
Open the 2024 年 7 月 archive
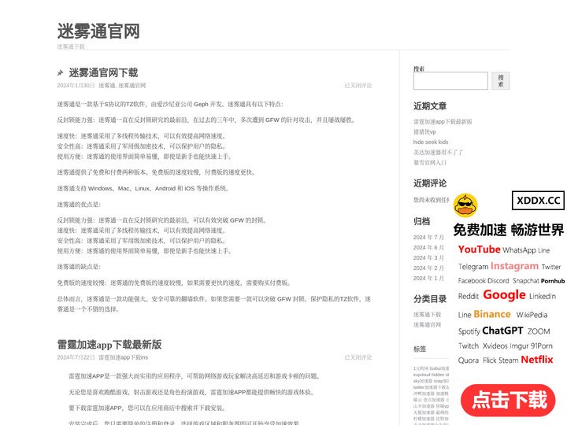(428, 238)
